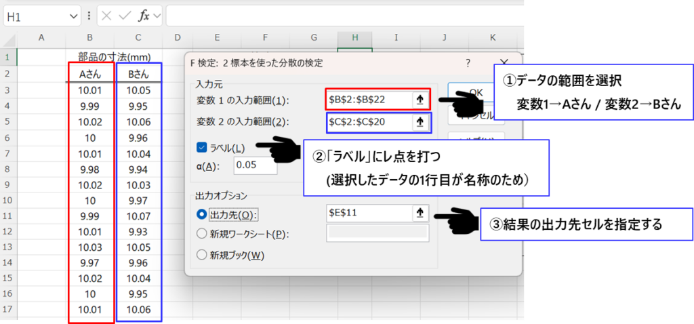The image size is (694, 324).
Task: Click range selector arrow for 変数 1 input
Action: click(x=420, y=100)
